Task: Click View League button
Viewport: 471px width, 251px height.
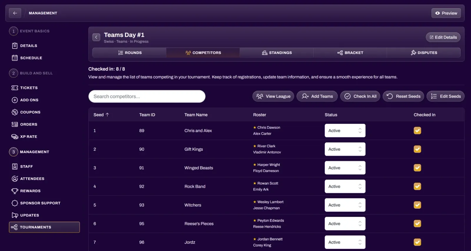Action: [273, 96]
